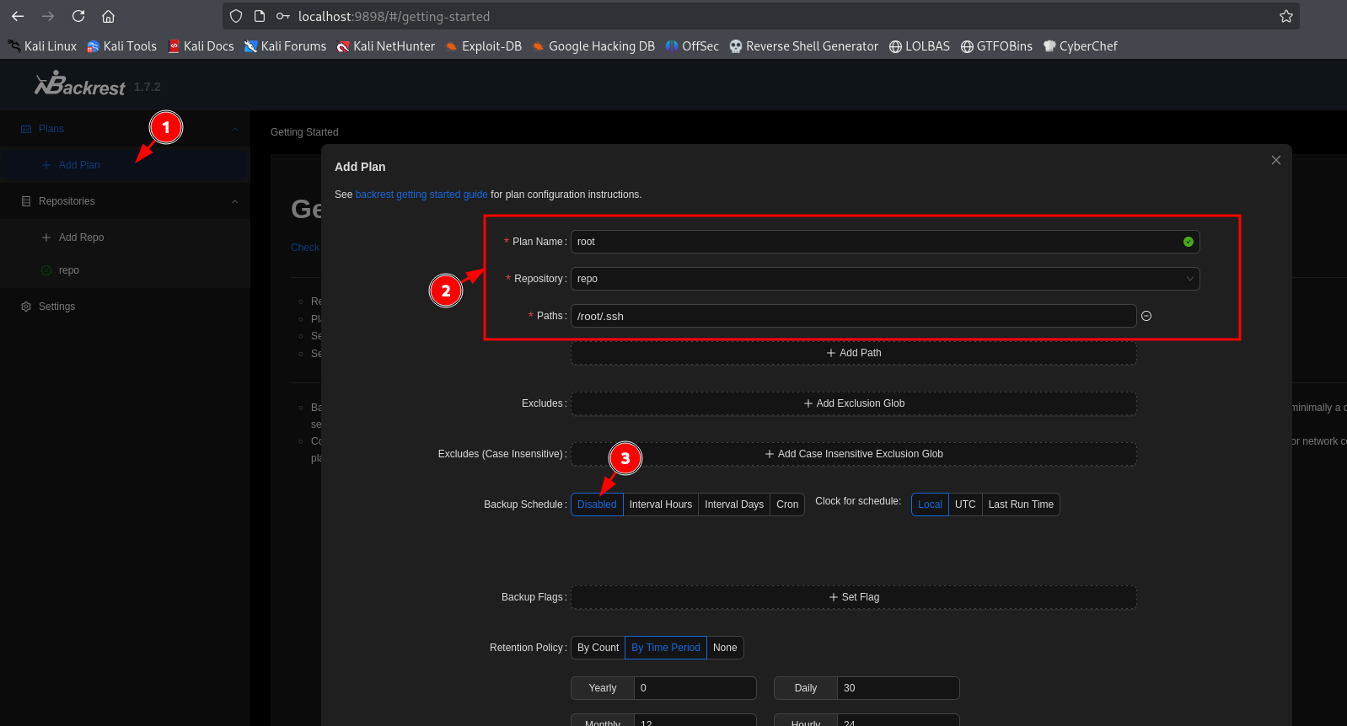Click the Backrest logo
Viewport: 1347px width, 726px height.
click(x=80, y=84)
